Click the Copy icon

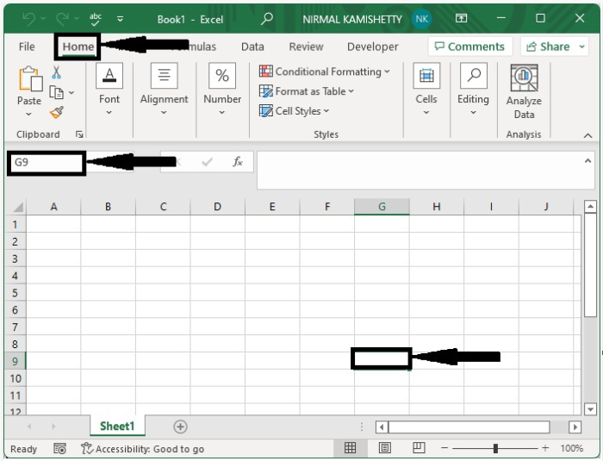coord(57,92)
